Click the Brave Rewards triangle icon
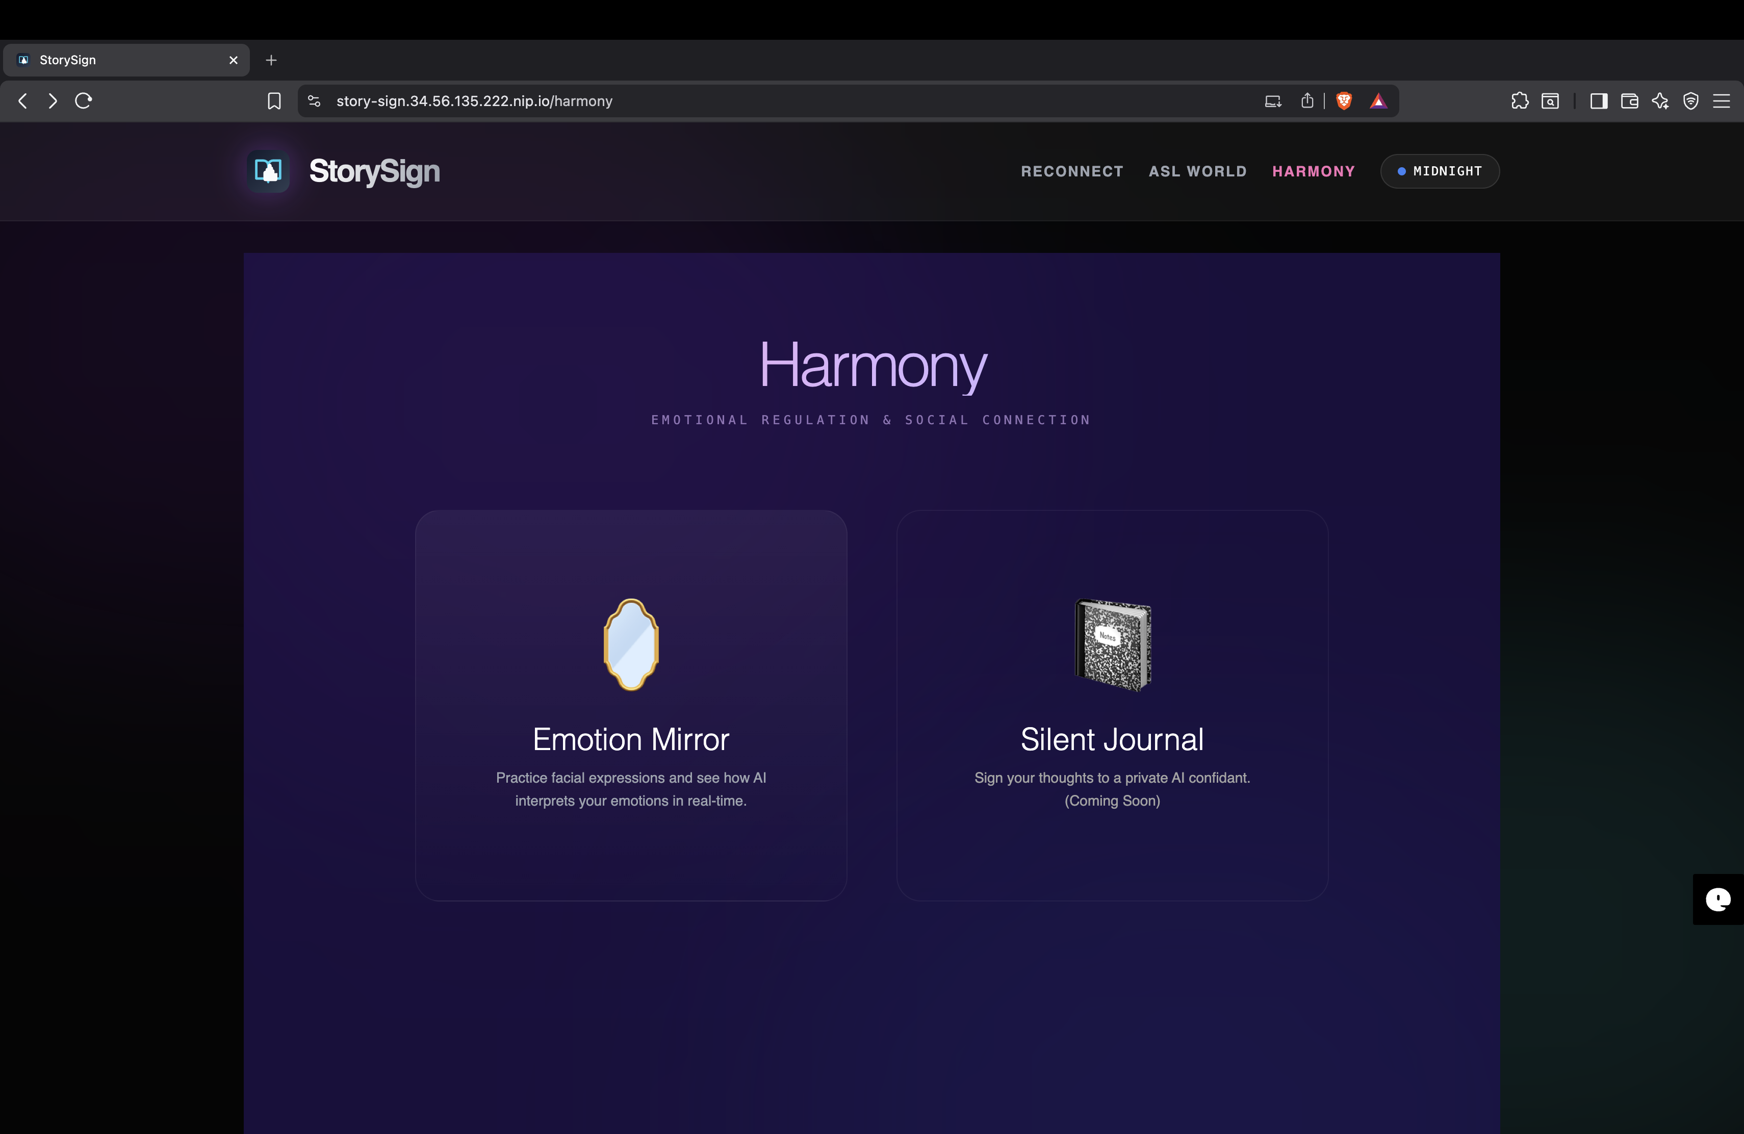The width and height of the screenshot is (1744, 1134). [x=1378, y=101]
